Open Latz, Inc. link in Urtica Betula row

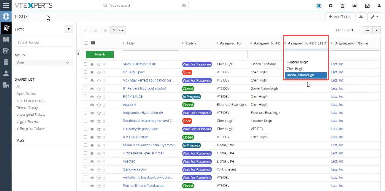pyautogui.click(x=338, y=153)
